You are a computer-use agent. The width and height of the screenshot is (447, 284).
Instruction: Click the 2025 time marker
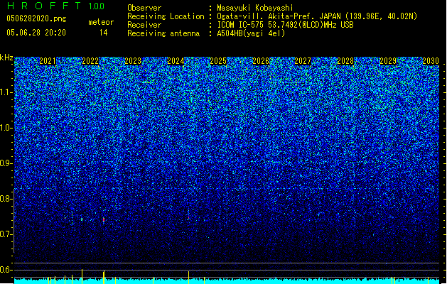[218, 61]
